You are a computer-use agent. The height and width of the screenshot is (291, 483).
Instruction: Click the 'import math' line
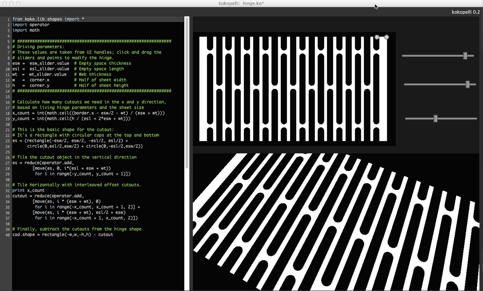(26, 30)
